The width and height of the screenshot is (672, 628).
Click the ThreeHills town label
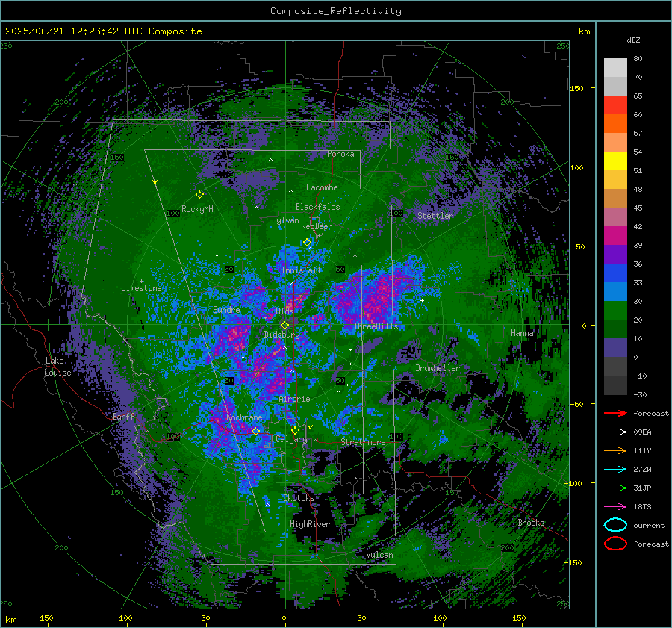point(376,326)
